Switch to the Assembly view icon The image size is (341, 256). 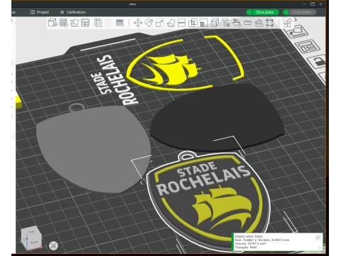click(288, 23)
